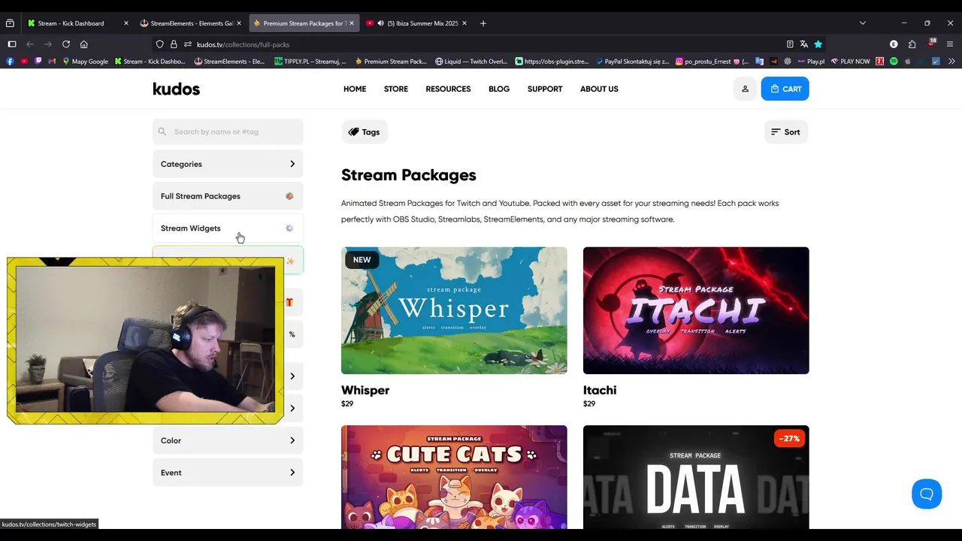
Task: Open the Gmail bookmark icon
Action: pos(52,62)
